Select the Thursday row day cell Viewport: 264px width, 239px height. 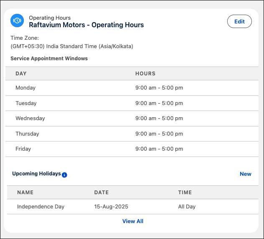(27, 134)
